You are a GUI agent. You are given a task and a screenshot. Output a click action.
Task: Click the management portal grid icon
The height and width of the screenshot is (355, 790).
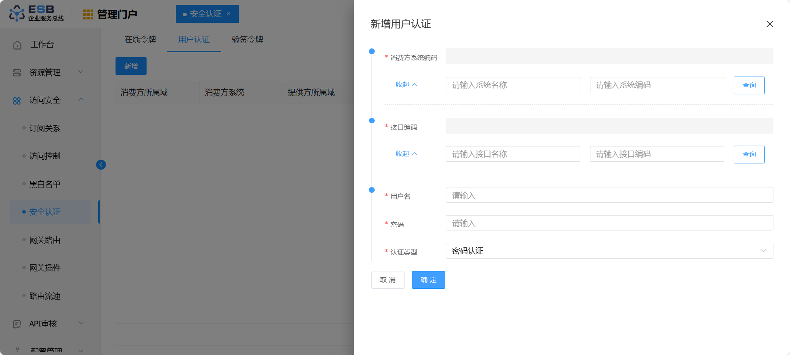pyautogui.click(x=88, y=14)
